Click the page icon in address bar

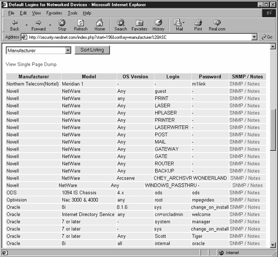pos(24,37)
